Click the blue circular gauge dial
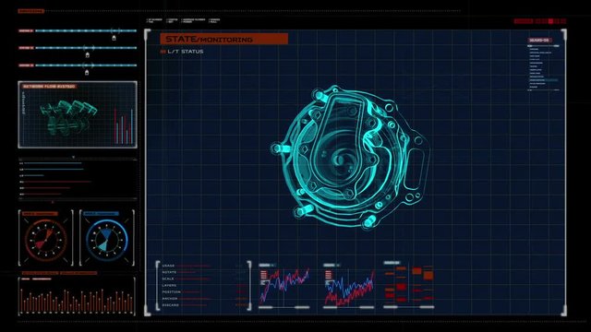 (107, 241)
